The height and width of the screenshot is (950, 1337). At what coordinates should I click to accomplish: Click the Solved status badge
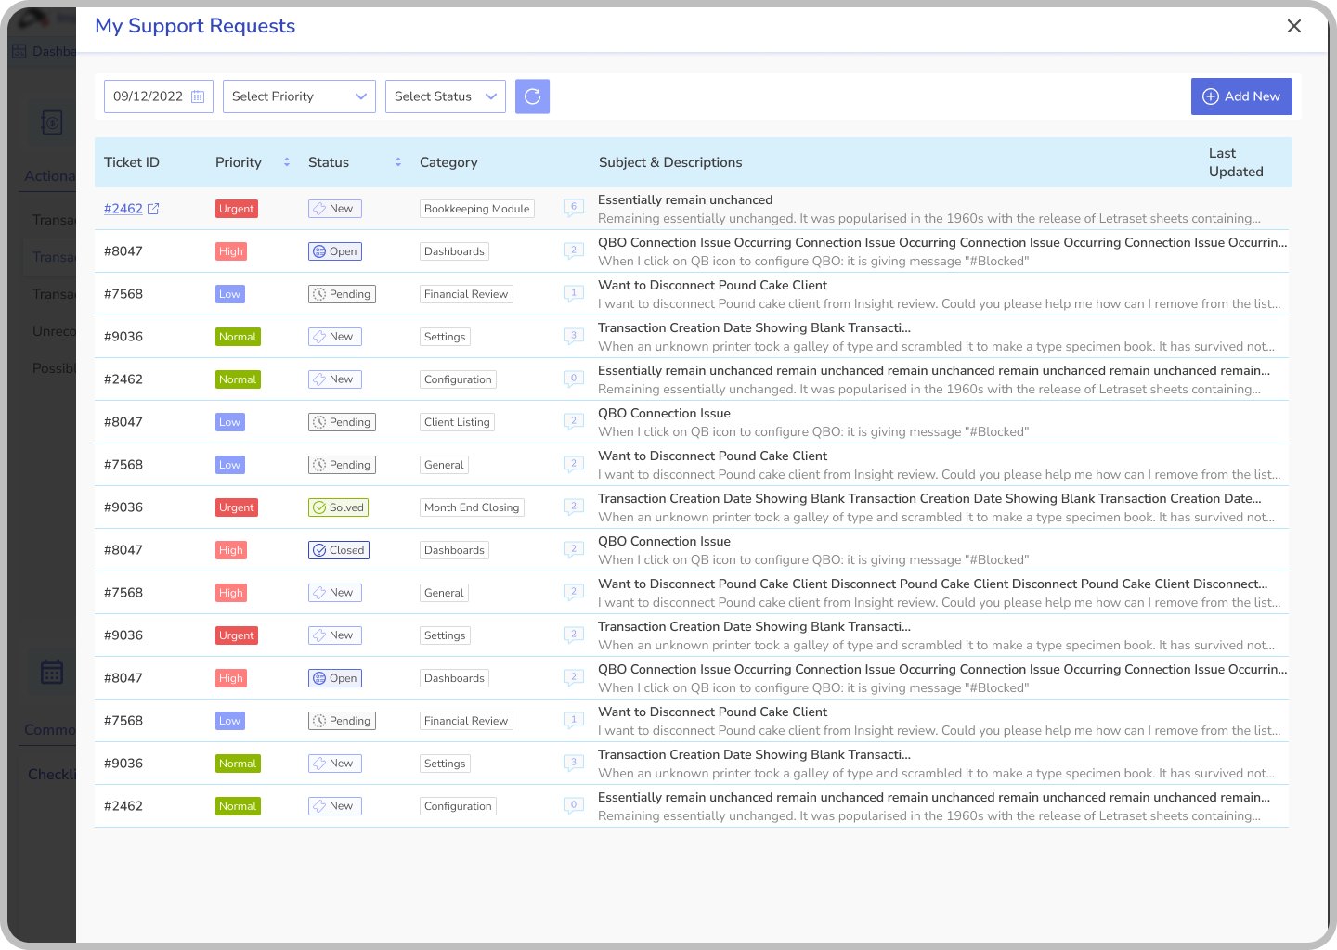(x=338, y=507)
